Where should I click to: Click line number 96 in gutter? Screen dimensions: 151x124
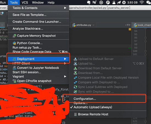pyautogui.click(x=136, y=38)
